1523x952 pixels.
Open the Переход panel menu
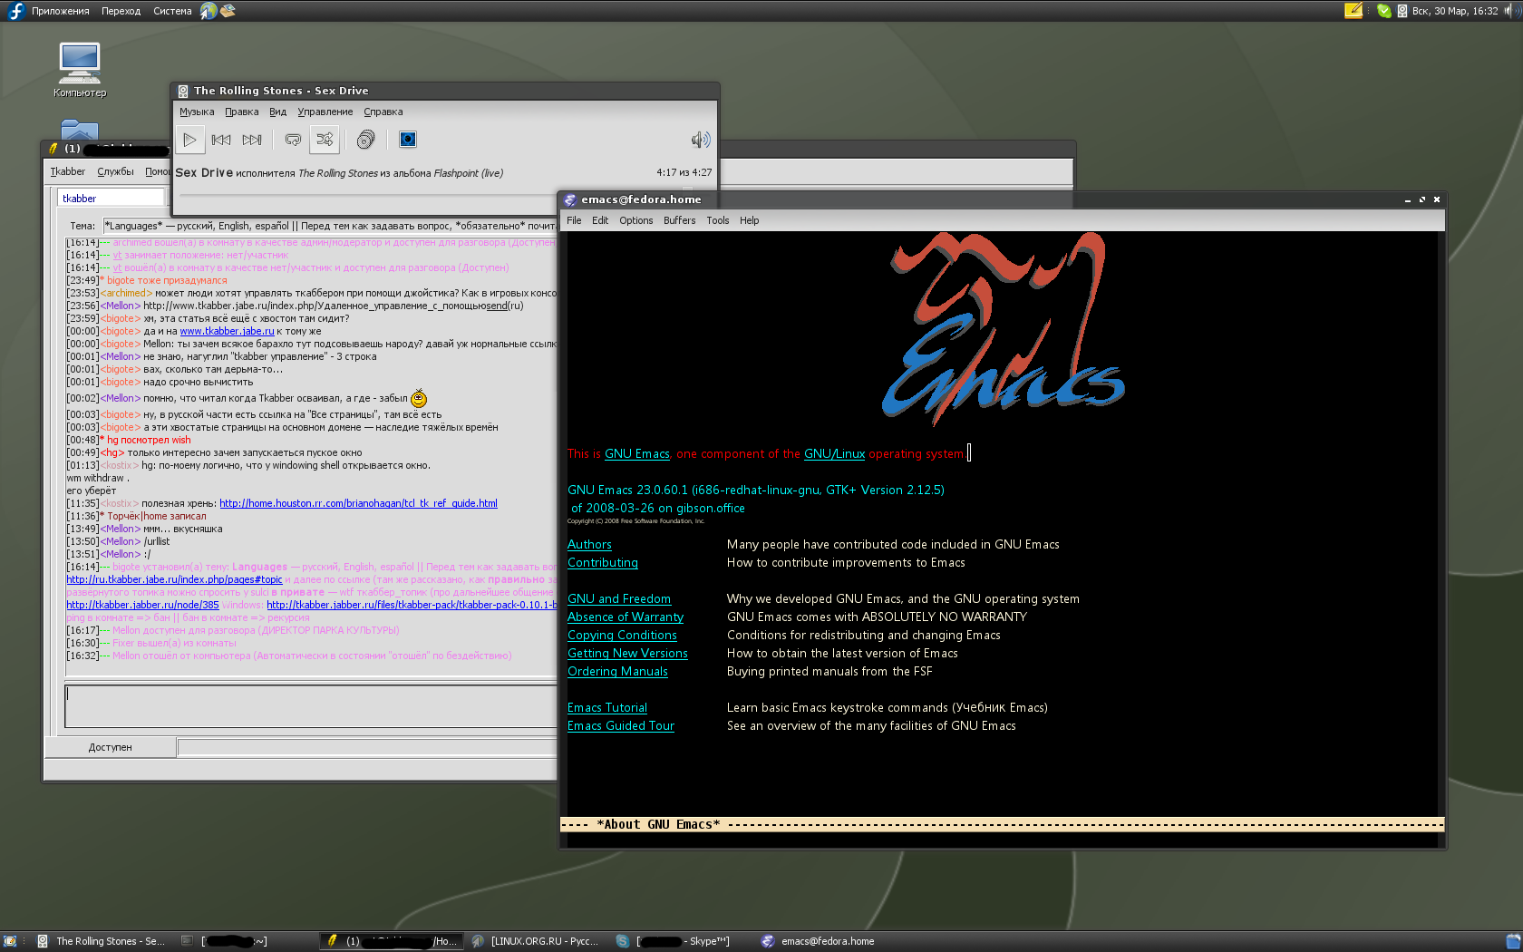pyautogui.click(x=121, y=11)
